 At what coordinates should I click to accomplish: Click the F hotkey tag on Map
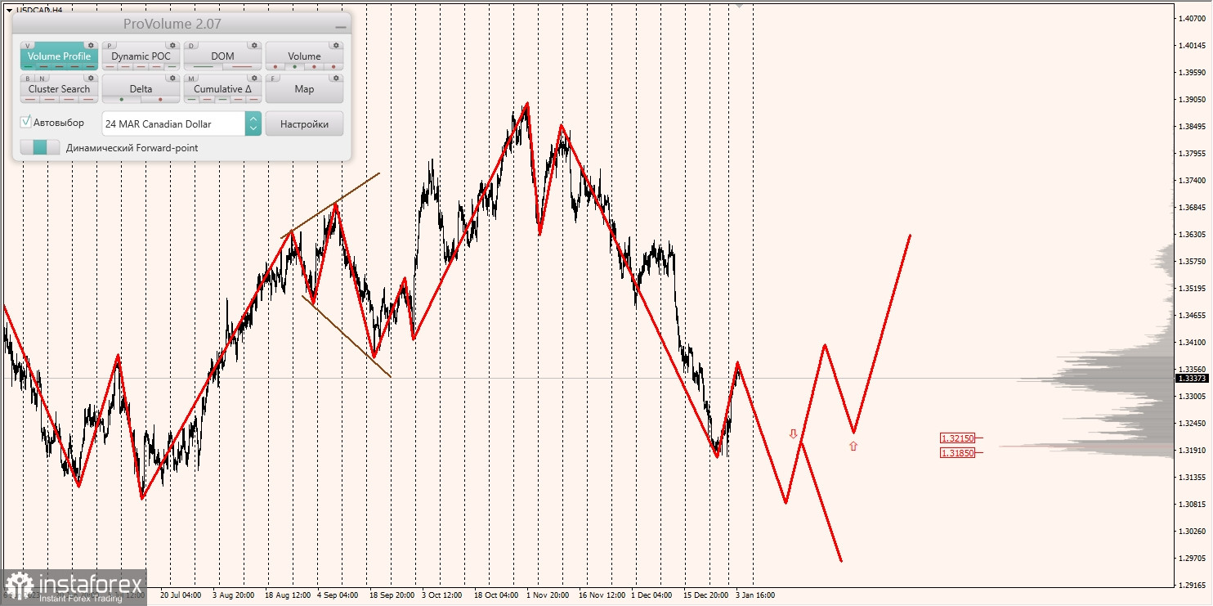(x=274, y=79)
